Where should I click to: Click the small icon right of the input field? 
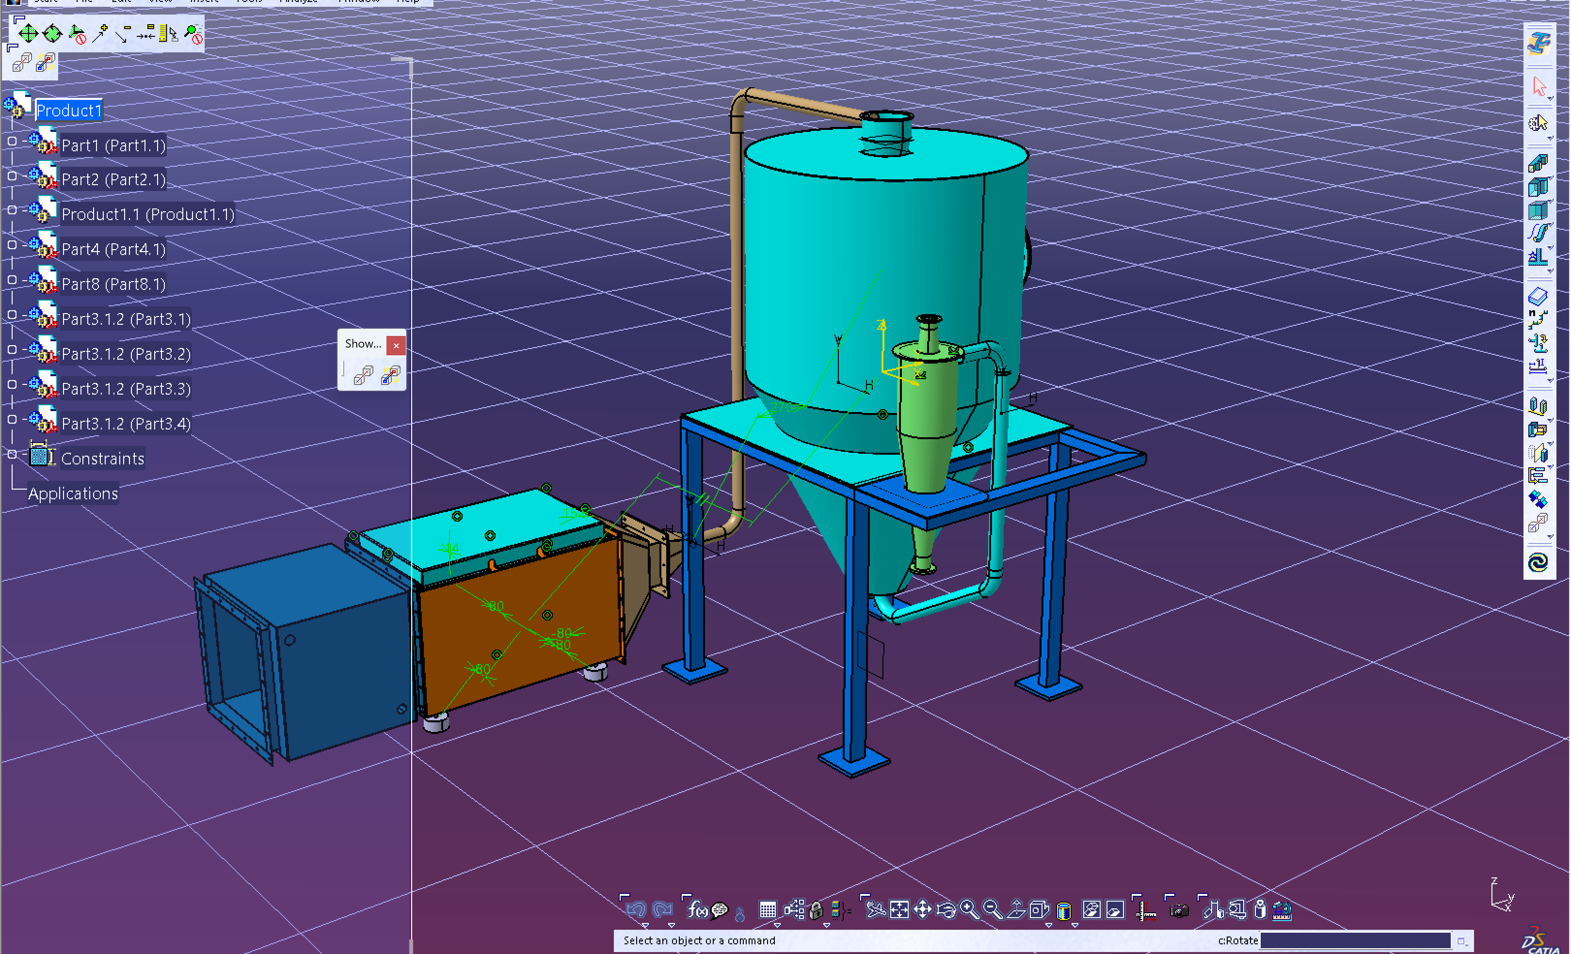click(x=1462, y=940)
